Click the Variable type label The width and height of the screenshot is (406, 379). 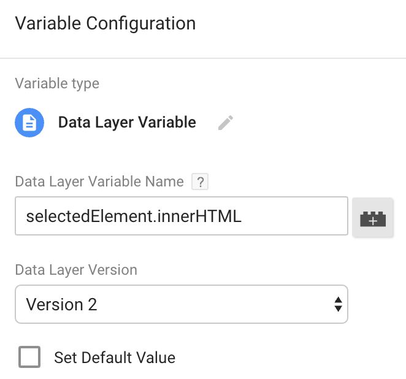[x=57, y=83]
